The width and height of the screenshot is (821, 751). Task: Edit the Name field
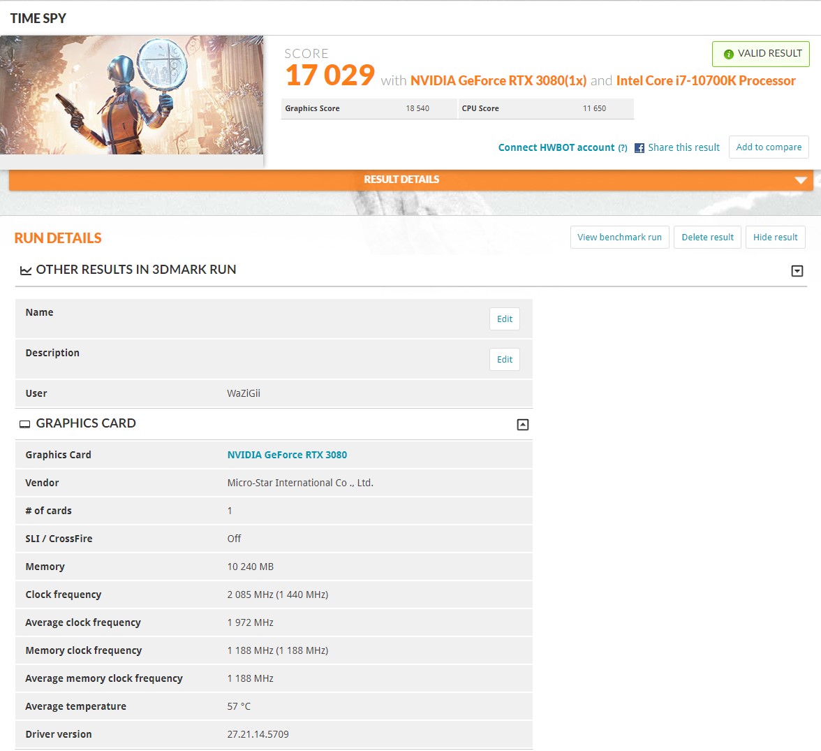(x=505, y=319)
